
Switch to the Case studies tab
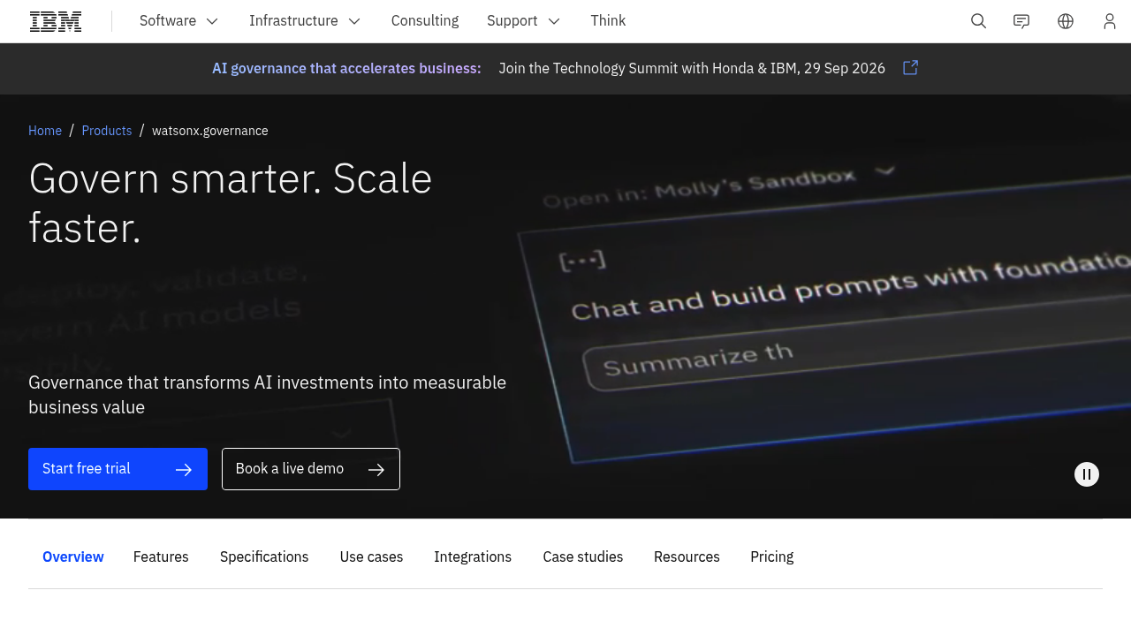pyautogui.click(x=583, y=557)
